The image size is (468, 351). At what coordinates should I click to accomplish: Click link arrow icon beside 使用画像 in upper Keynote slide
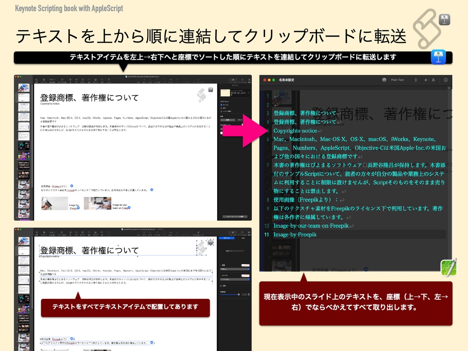point(72,186)
